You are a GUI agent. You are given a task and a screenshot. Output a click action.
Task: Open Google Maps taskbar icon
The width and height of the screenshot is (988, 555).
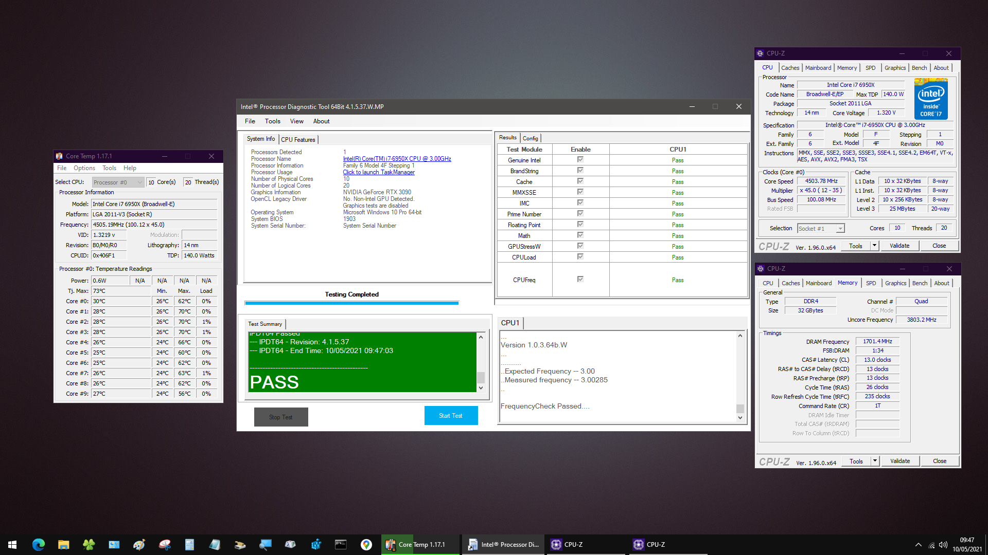click(x=366, y=545)
